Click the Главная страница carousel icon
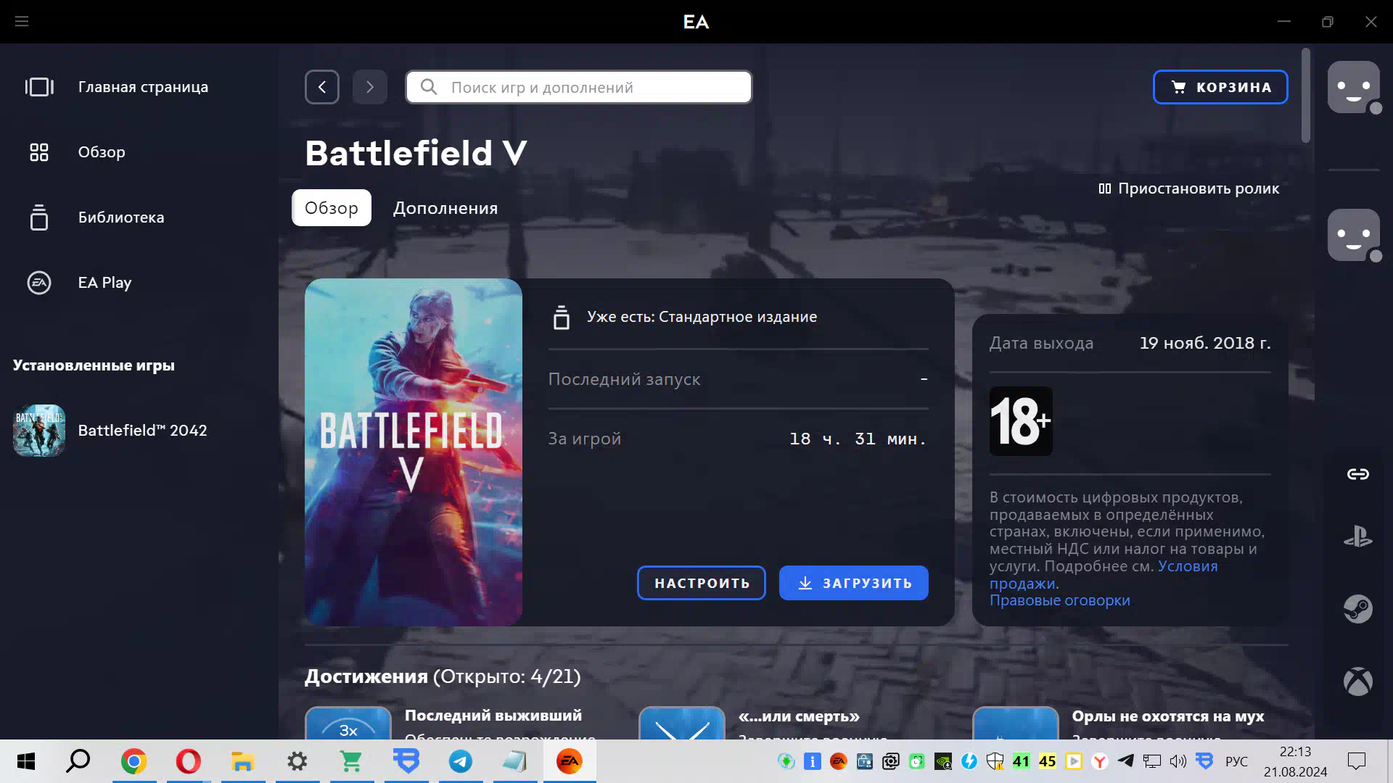1393x783 pixels. (x=39, y=87)
